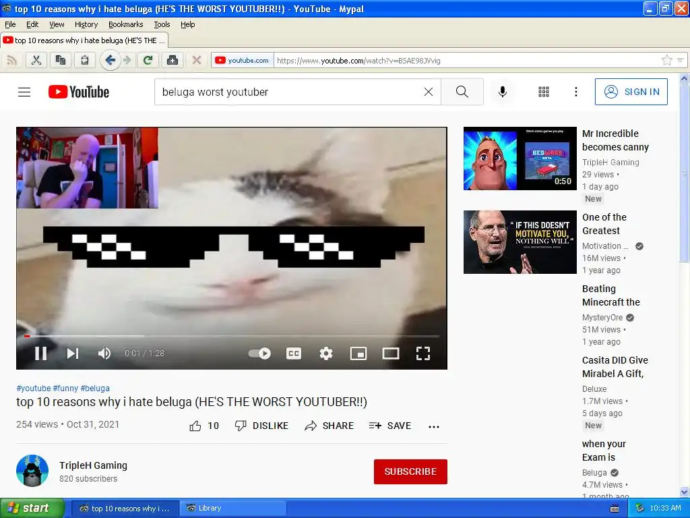
Task: Select the browser tab for the beluga video
Action: (x=84, y=40)
